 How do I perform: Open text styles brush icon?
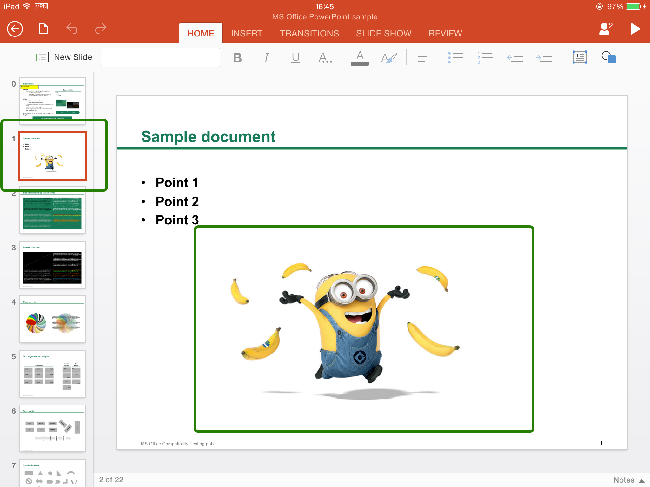click(x=389, y=58)
